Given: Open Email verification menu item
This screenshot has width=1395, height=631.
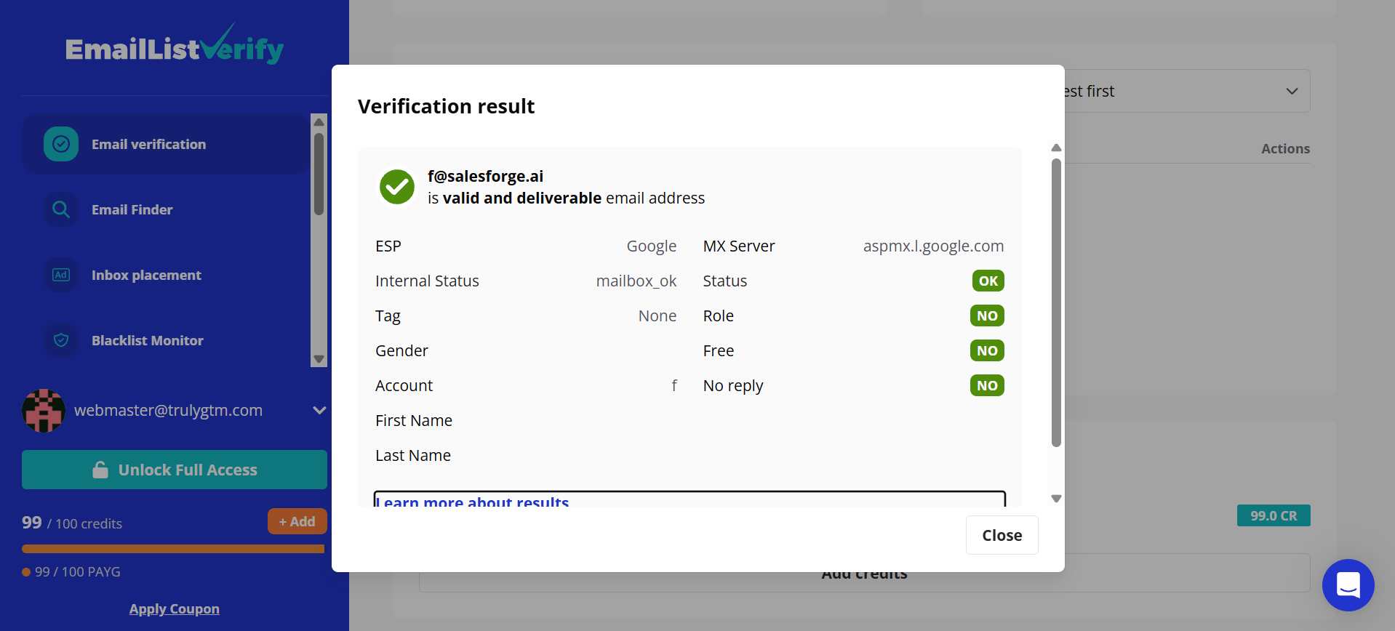Looking at the screenshot, I should click(x=166, y=144).
